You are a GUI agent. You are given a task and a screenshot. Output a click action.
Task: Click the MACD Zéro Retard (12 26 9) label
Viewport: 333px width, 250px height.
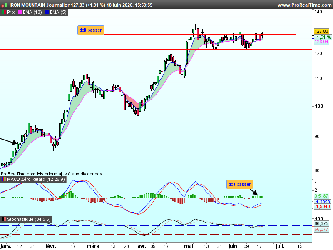point(36,180)
